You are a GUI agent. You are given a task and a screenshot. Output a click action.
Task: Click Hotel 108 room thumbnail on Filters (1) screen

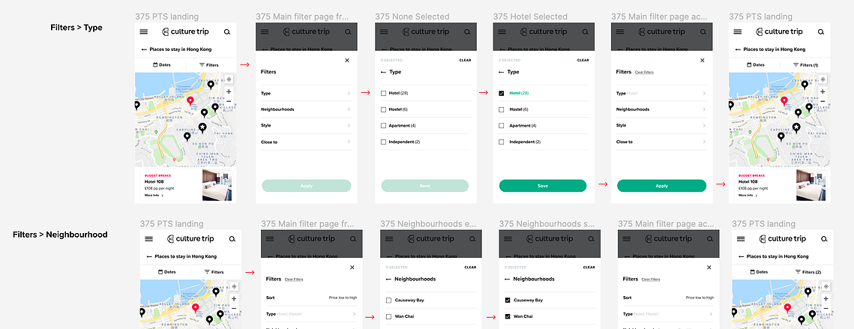coord(811,185)
